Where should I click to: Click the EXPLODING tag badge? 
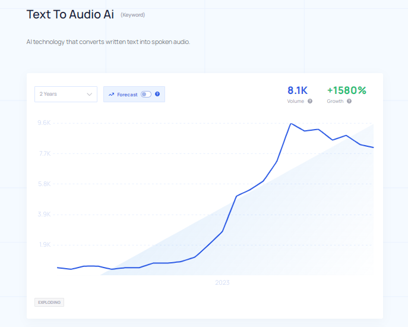click(x=49, y=302)
